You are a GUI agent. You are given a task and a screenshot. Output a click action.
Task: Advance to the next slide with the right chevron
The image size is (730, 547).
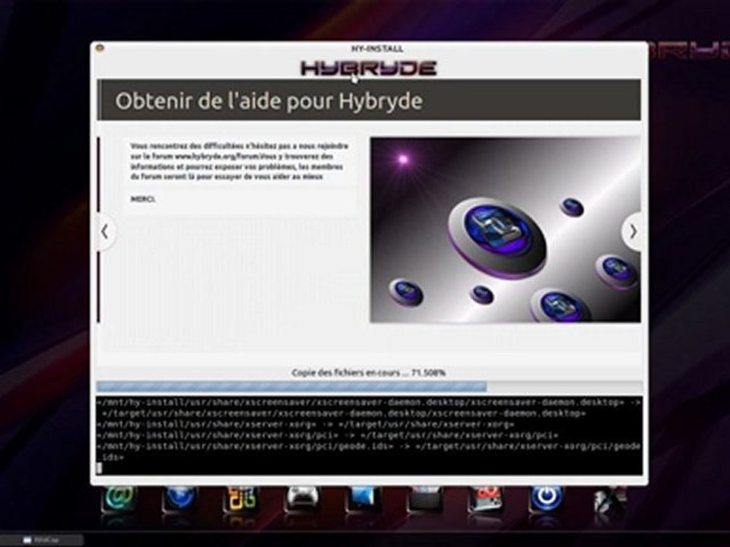(633, 232)
